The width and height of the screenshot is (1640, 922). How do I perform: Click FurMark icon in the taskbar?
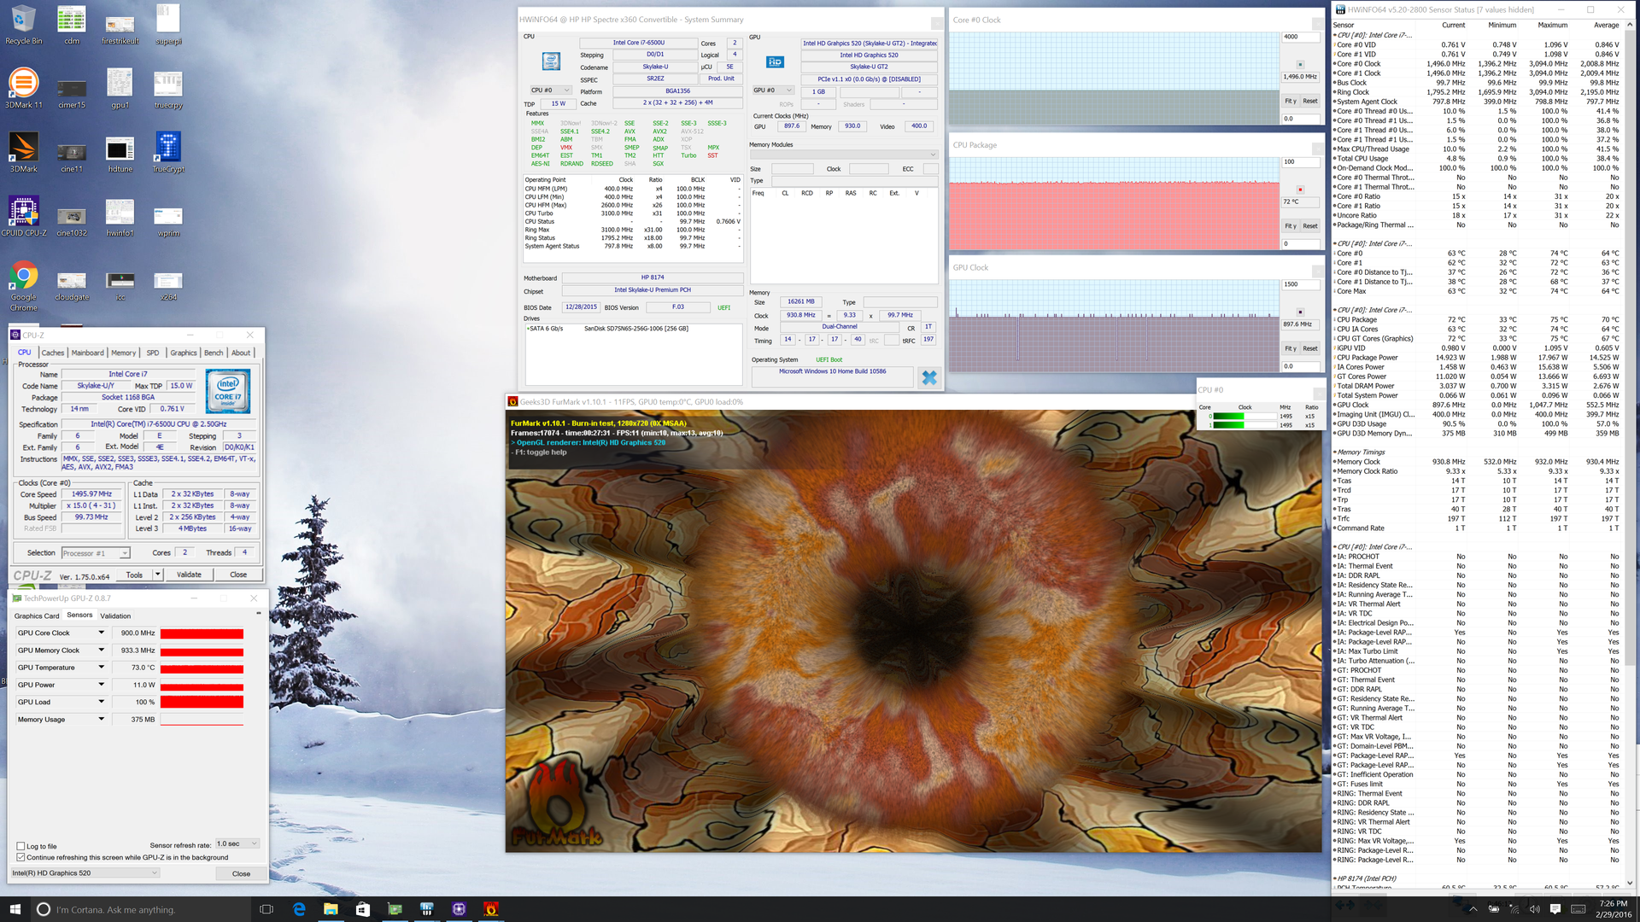[491, 909]
